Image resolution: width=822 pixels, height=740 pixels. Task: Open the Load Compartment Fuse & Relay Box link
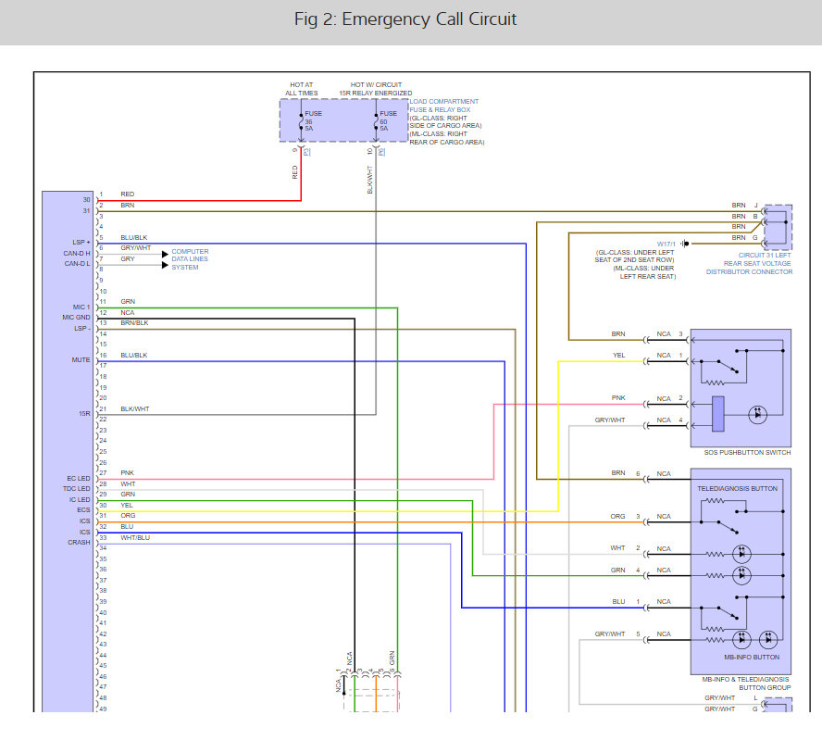(443, 106)
